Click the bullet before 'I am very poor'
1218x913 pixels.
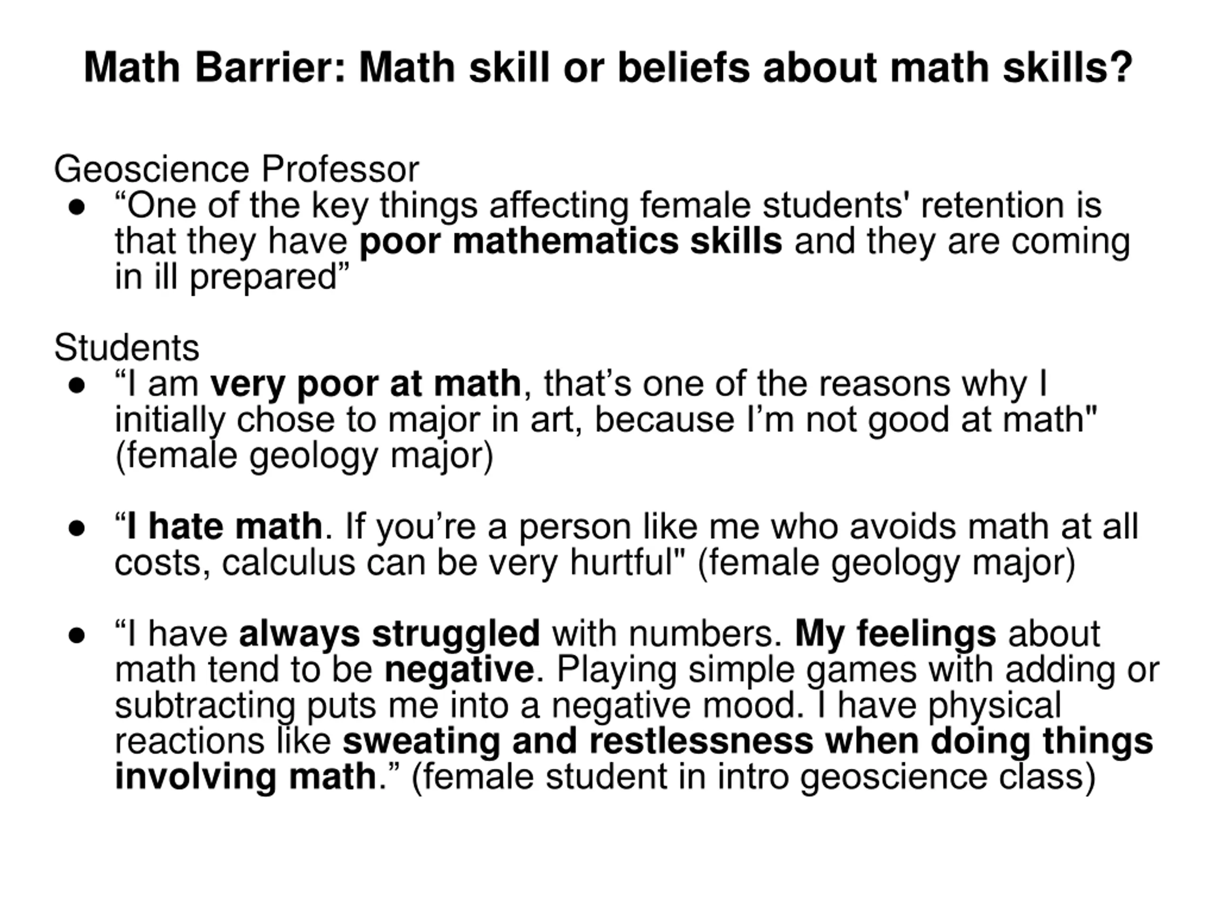pyautogui.click(x=77, y=386)
